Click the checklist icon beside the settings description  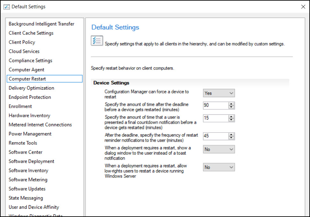97,40
